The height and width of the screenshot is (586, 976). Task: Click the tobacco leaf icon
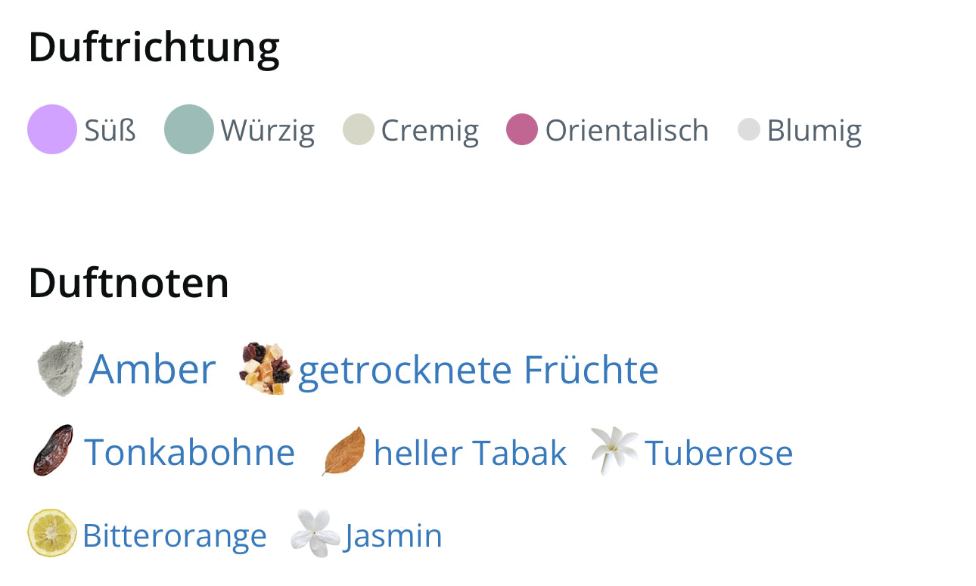344,451
